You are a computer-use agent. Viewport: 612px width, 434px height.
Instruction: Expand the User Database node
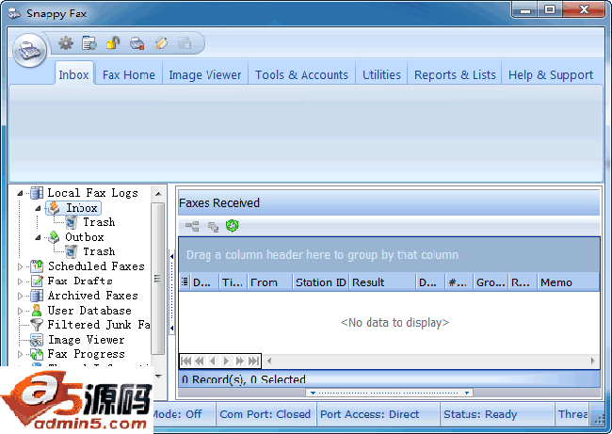click(x=21, y=311)
